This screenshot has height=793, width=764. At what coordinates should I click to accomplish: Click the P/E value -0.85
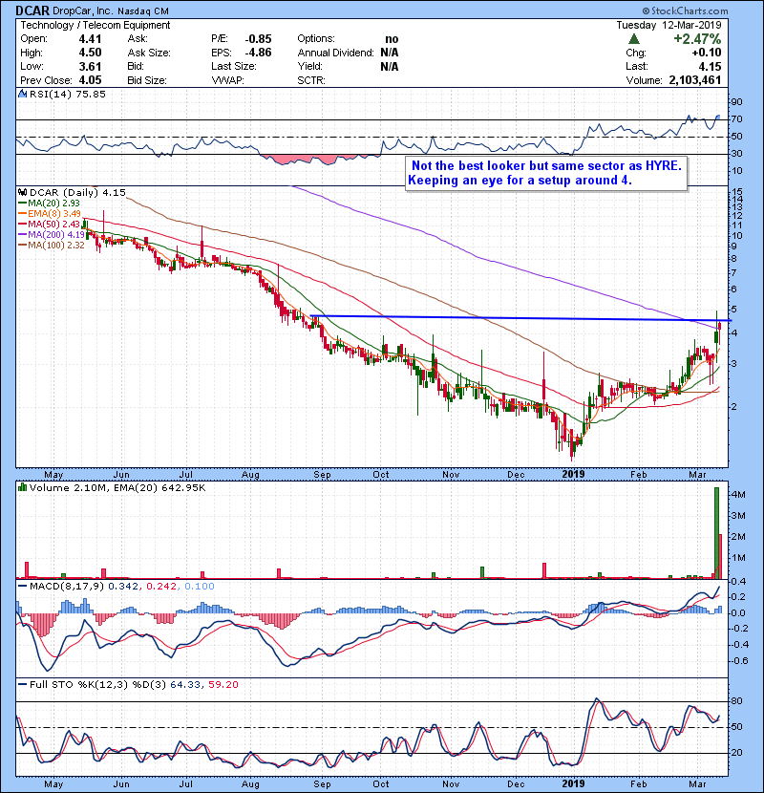(259, 39)
